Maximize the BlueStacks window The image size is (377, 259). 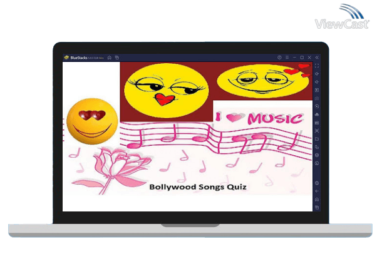(x=302, y=58)
